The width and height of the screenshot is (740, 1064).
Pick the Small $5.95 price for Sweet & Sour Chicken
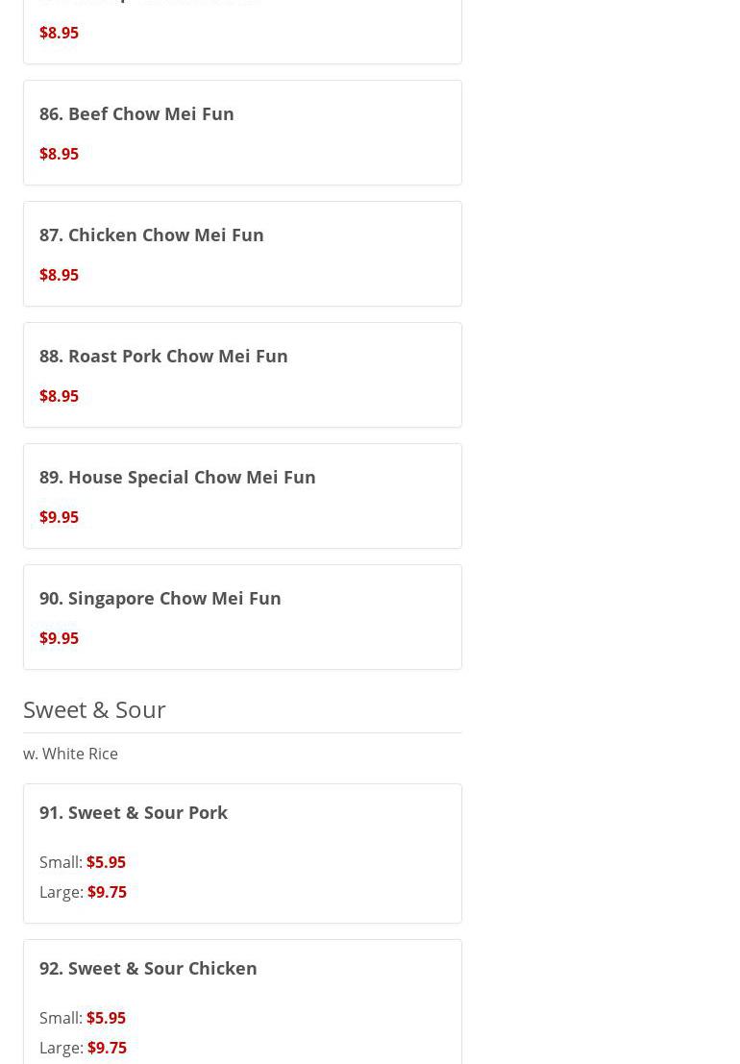(106, 1018)
